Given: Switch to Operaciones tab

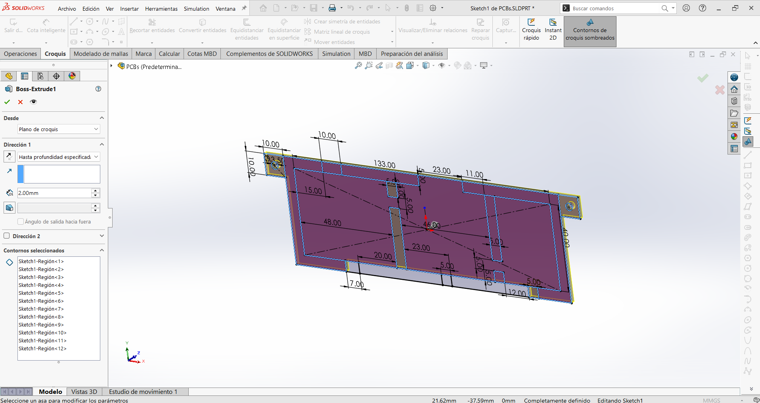Looking at the screenshot, I should click(x=21, y=54).
